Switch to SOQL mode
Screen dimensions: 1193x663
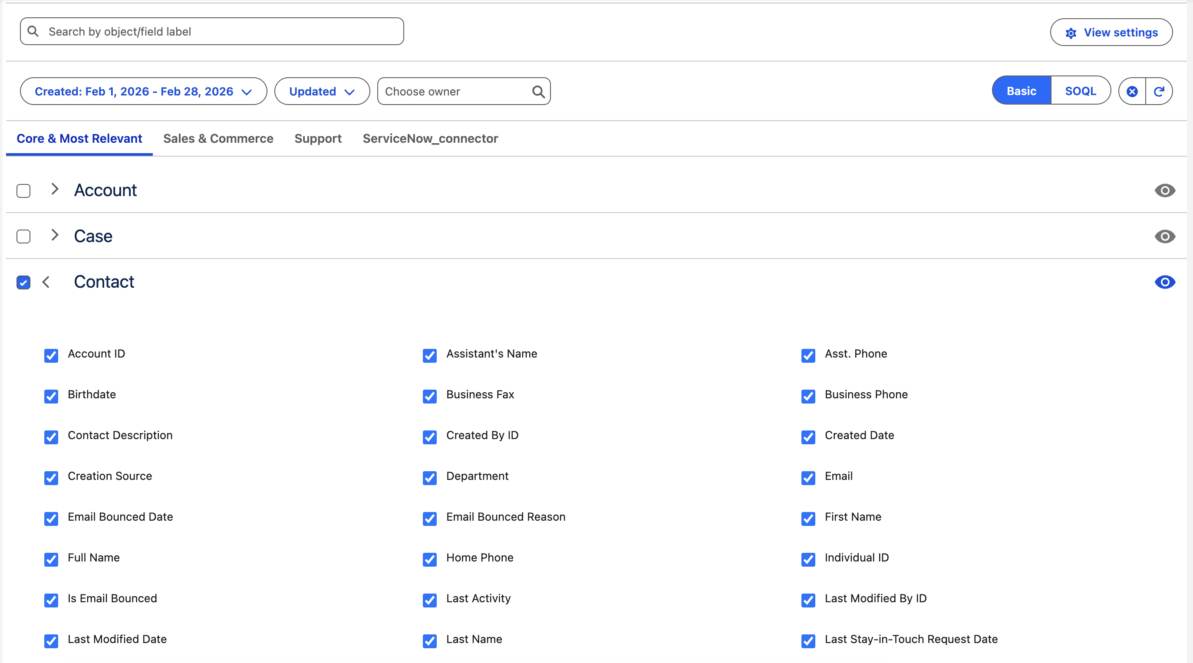click(1080, 91)
